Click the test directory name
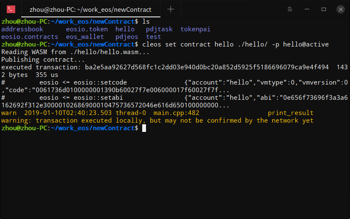Viewport: 350px width, 219px height. coord(154,37)
